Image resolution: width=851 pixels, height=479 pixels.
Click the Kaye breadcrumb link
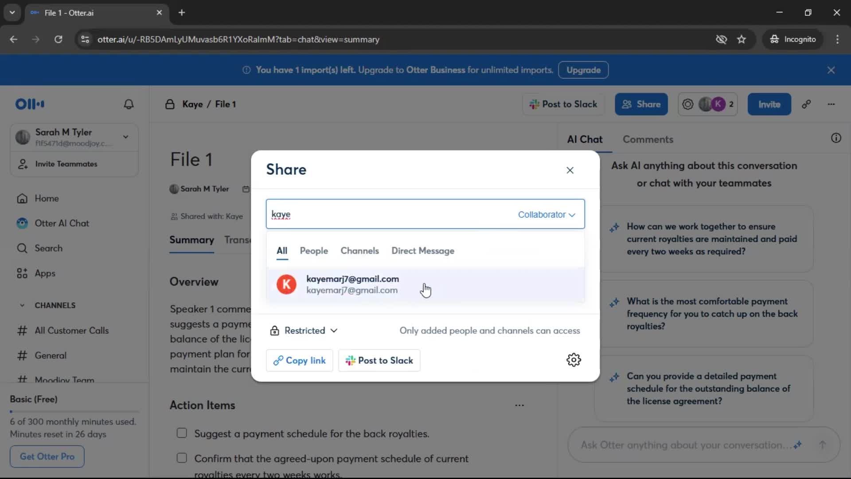point(192,104)
